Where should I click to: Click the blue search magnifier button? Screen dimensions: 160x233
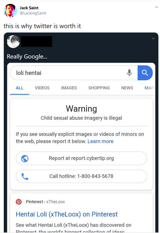pyautogui.click(x=145, y=73)
